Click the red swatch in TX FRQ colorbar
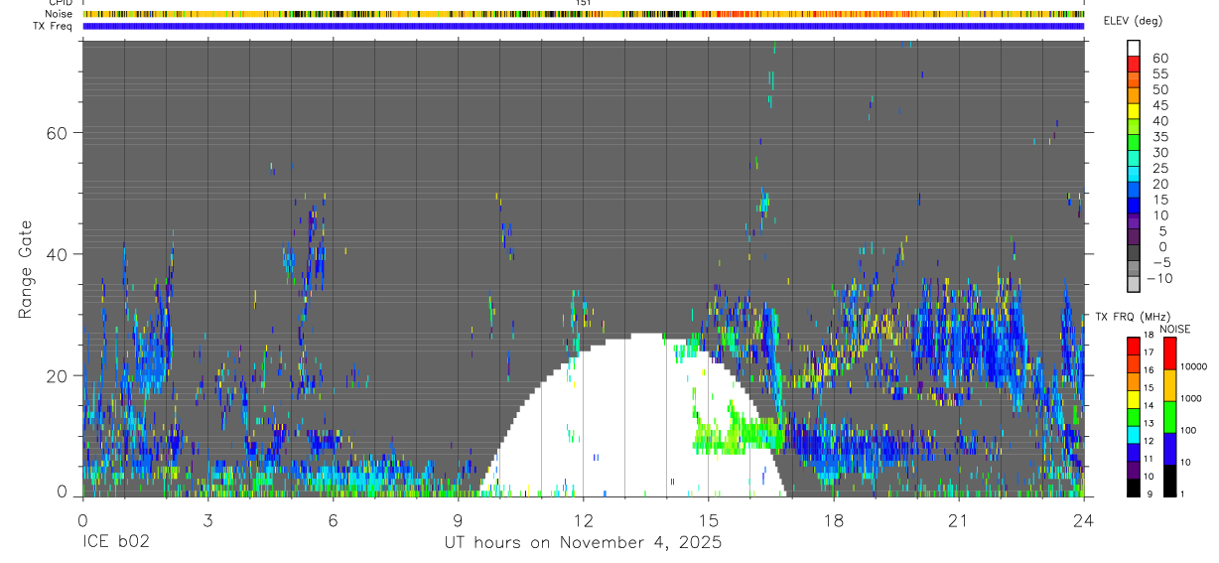Image resolution: width=1219 pixels, height=563 pixels. coord(1134,346)
